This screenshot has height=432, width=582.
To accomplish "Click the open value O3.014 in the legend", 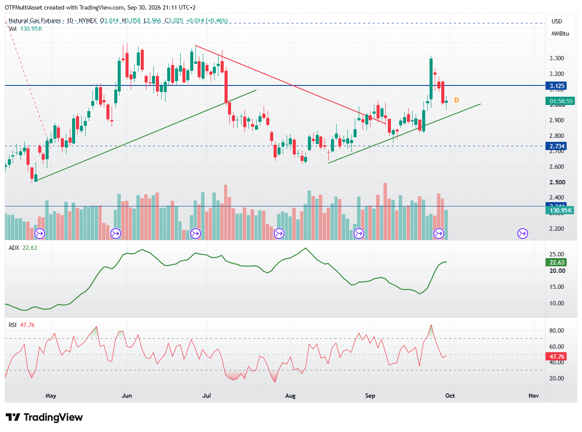I will point(109,20).
